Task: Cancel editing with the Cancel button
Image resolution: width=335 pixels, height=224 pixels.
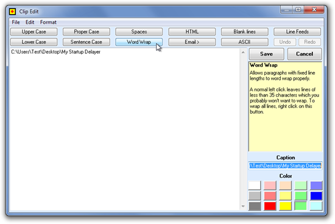Action: (305, 54)
